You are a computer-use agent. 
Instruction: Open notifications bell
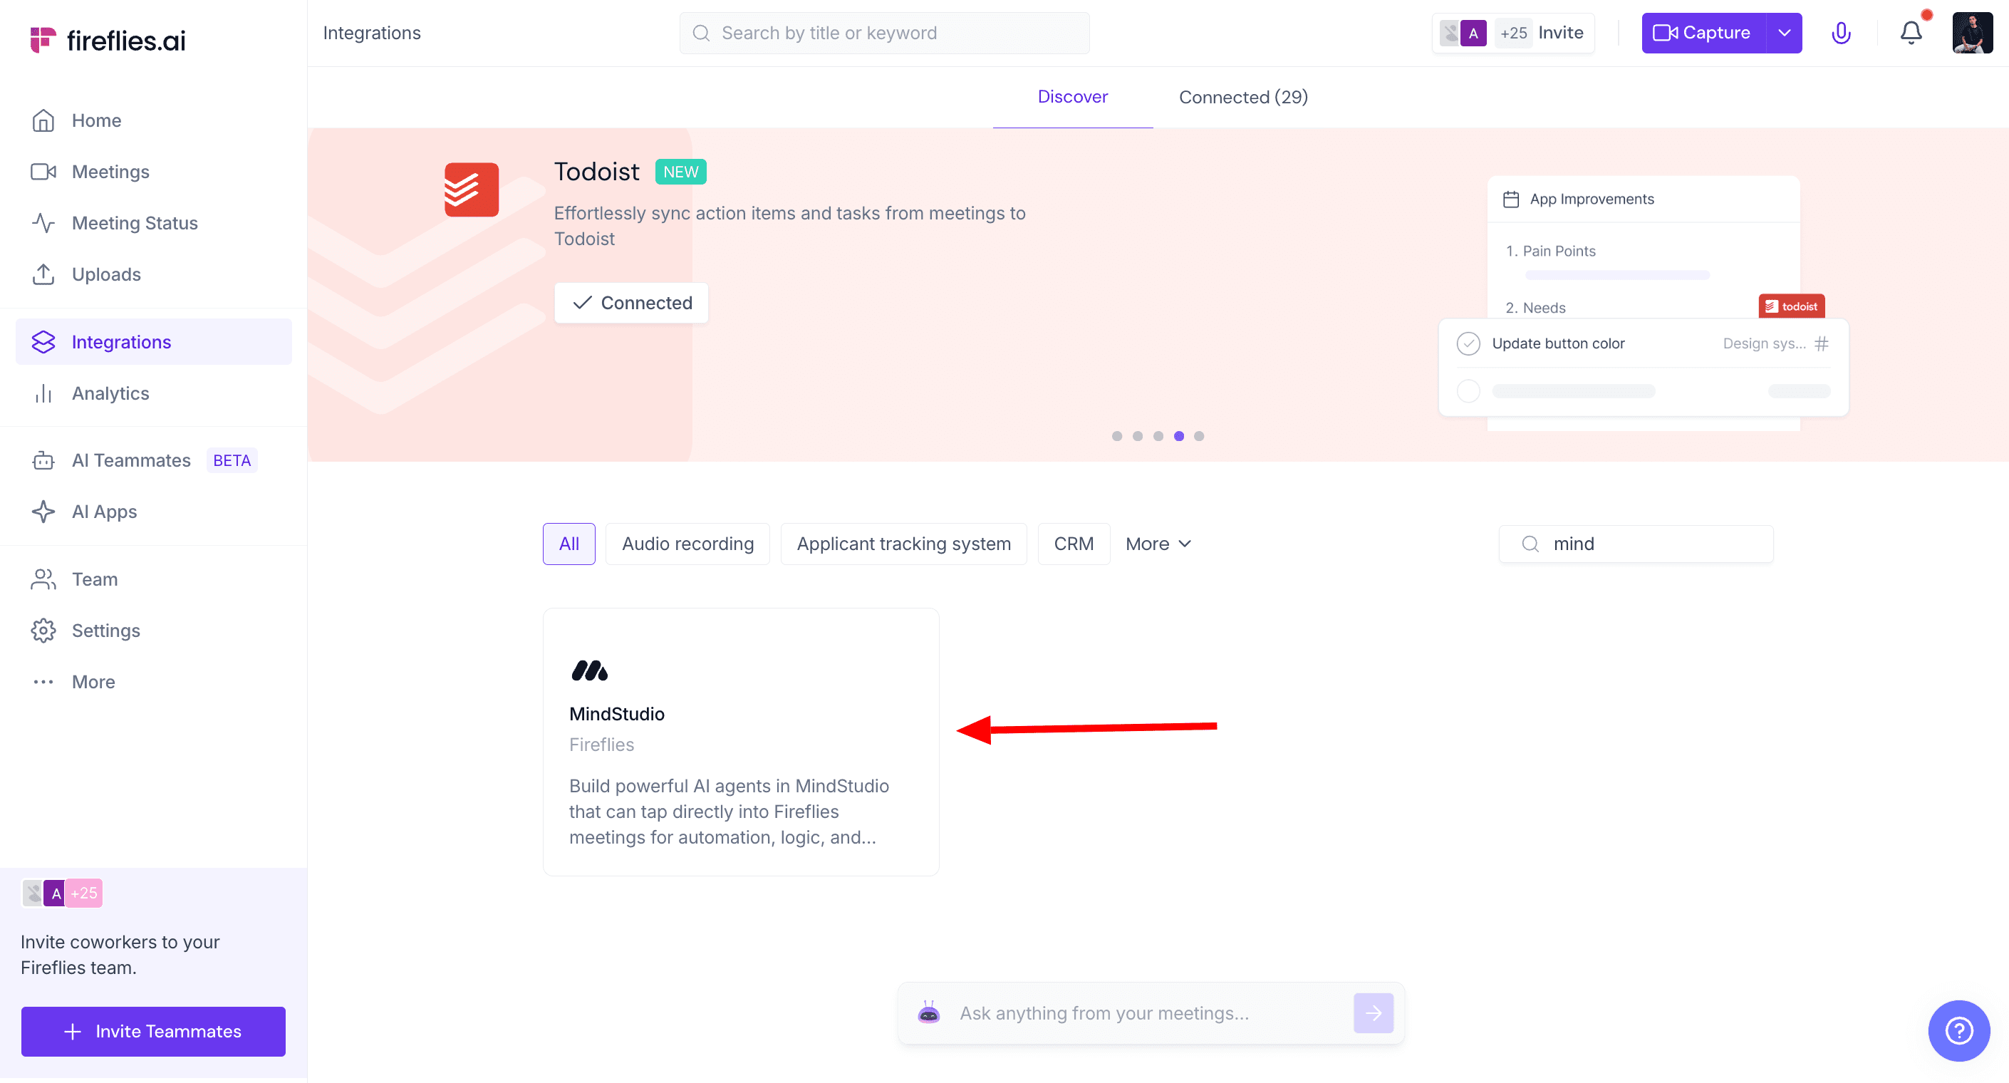[x=1911, y=33]
